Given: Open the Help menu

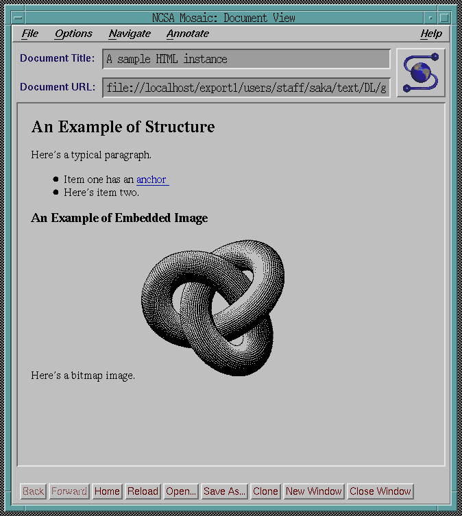Looking at the screenshot, I should tap(430, 34).
